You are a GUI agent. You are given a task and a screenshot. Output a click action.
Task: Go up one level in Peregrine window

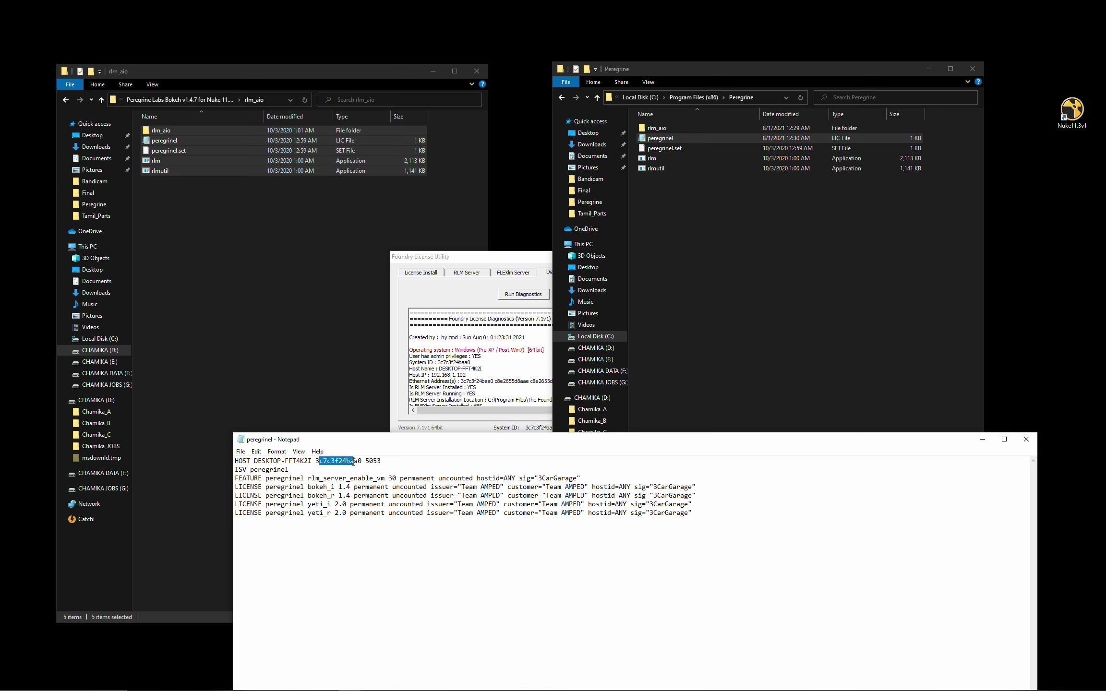(x=597, y=97)
